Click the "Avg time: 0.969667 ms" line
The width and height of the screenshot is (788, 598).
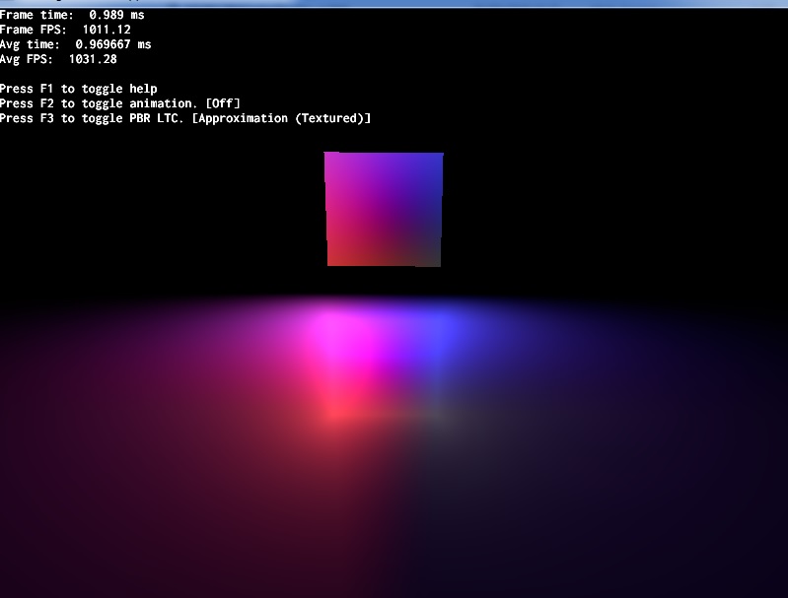tap(75, 44)
